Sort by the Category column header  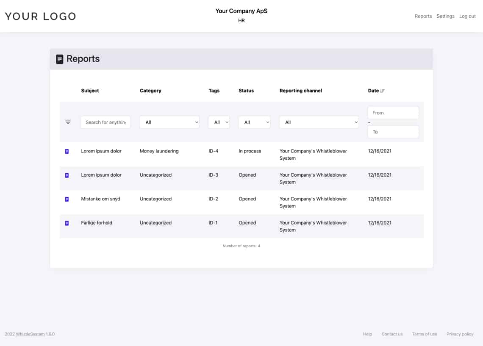tap(150, 91)
